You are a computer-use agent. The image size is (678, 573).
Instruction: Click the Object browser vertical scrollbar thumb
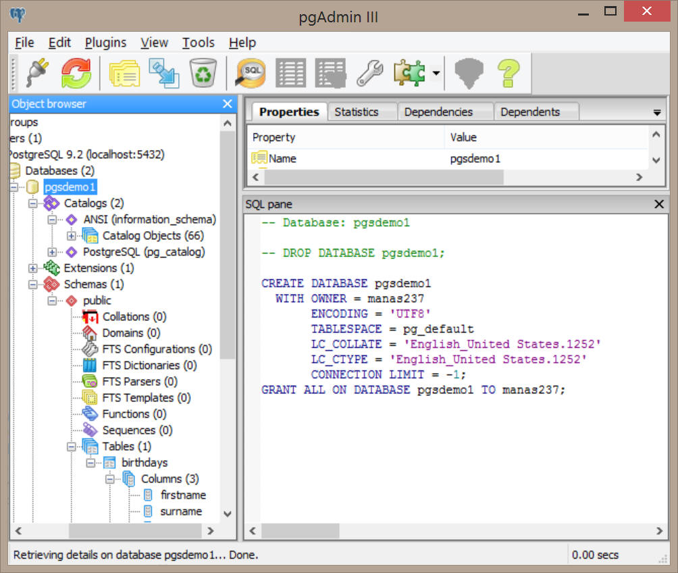[x=228, y=245]
